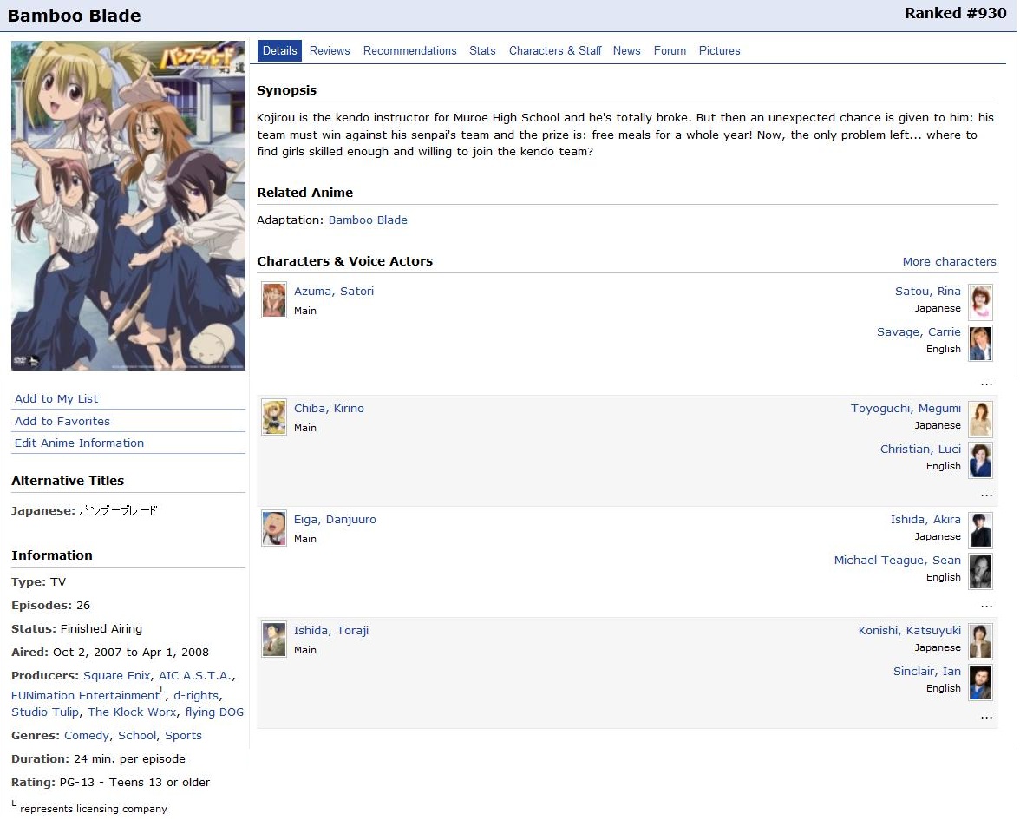Click Eiga Danjuuro character thumbnail
The height and width of the screenshot is (827, 1020).
[274, 528]
